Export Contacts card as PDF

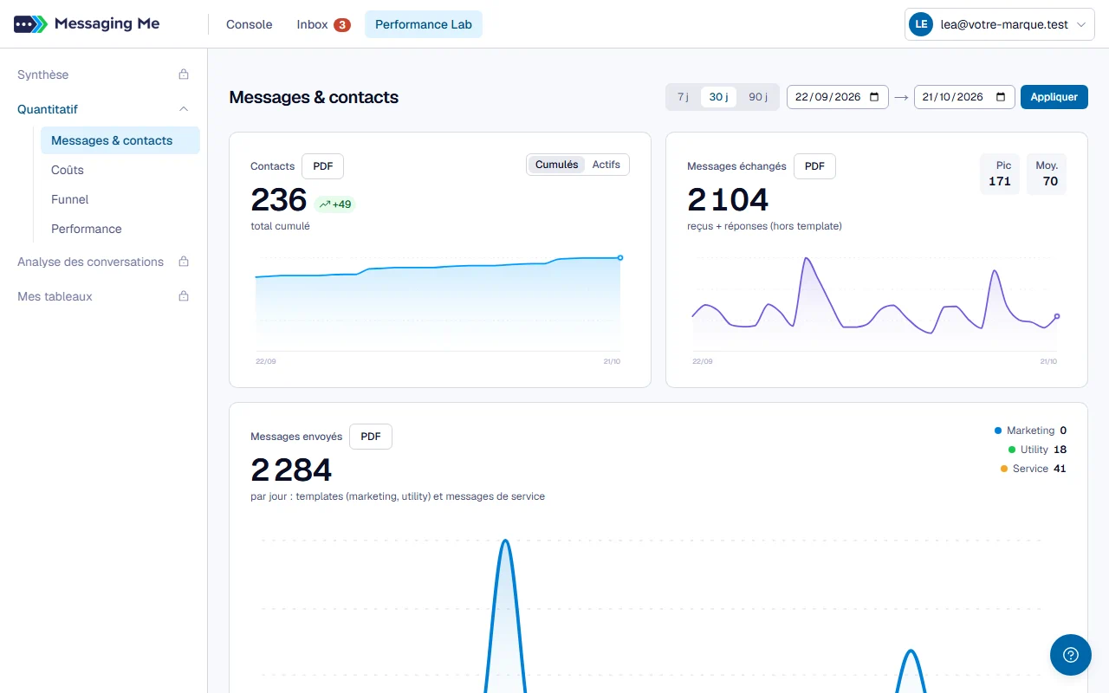coord(323,166)
